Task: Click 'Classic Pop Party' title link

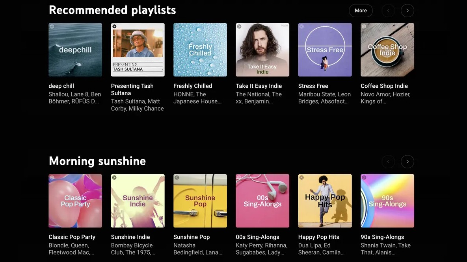Action: pyautogui.click(x=72, y=237)
